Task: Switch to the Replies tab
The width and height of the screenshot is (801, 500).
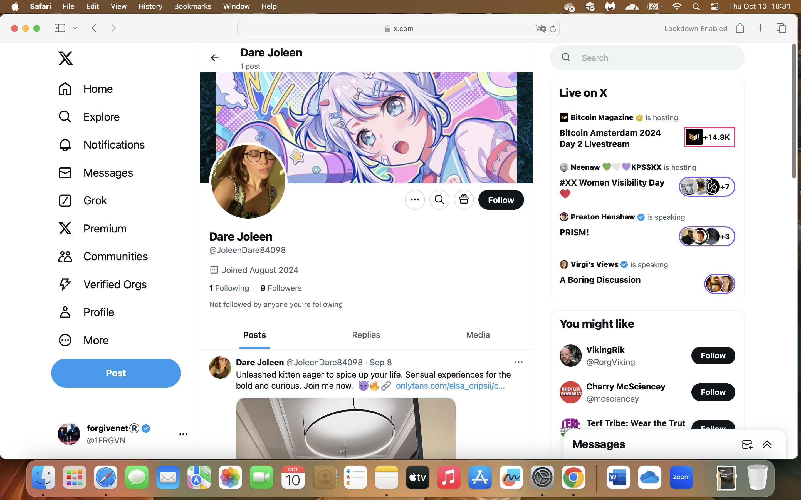Action: (x=366, y=335)
